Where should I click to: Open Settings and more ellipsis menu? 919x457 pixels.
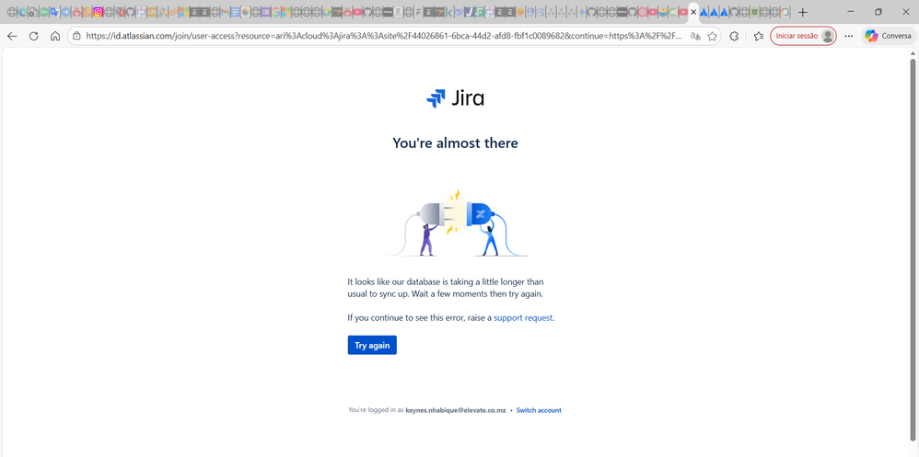(849, 36)
